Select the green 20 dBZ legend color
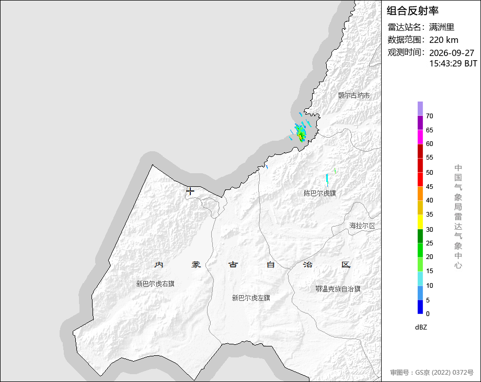Screen dimensions: 481x382 click(420, 250)
